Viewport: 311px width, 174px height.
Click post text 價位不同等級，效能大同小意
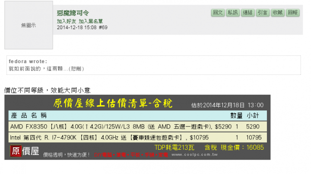48,90
